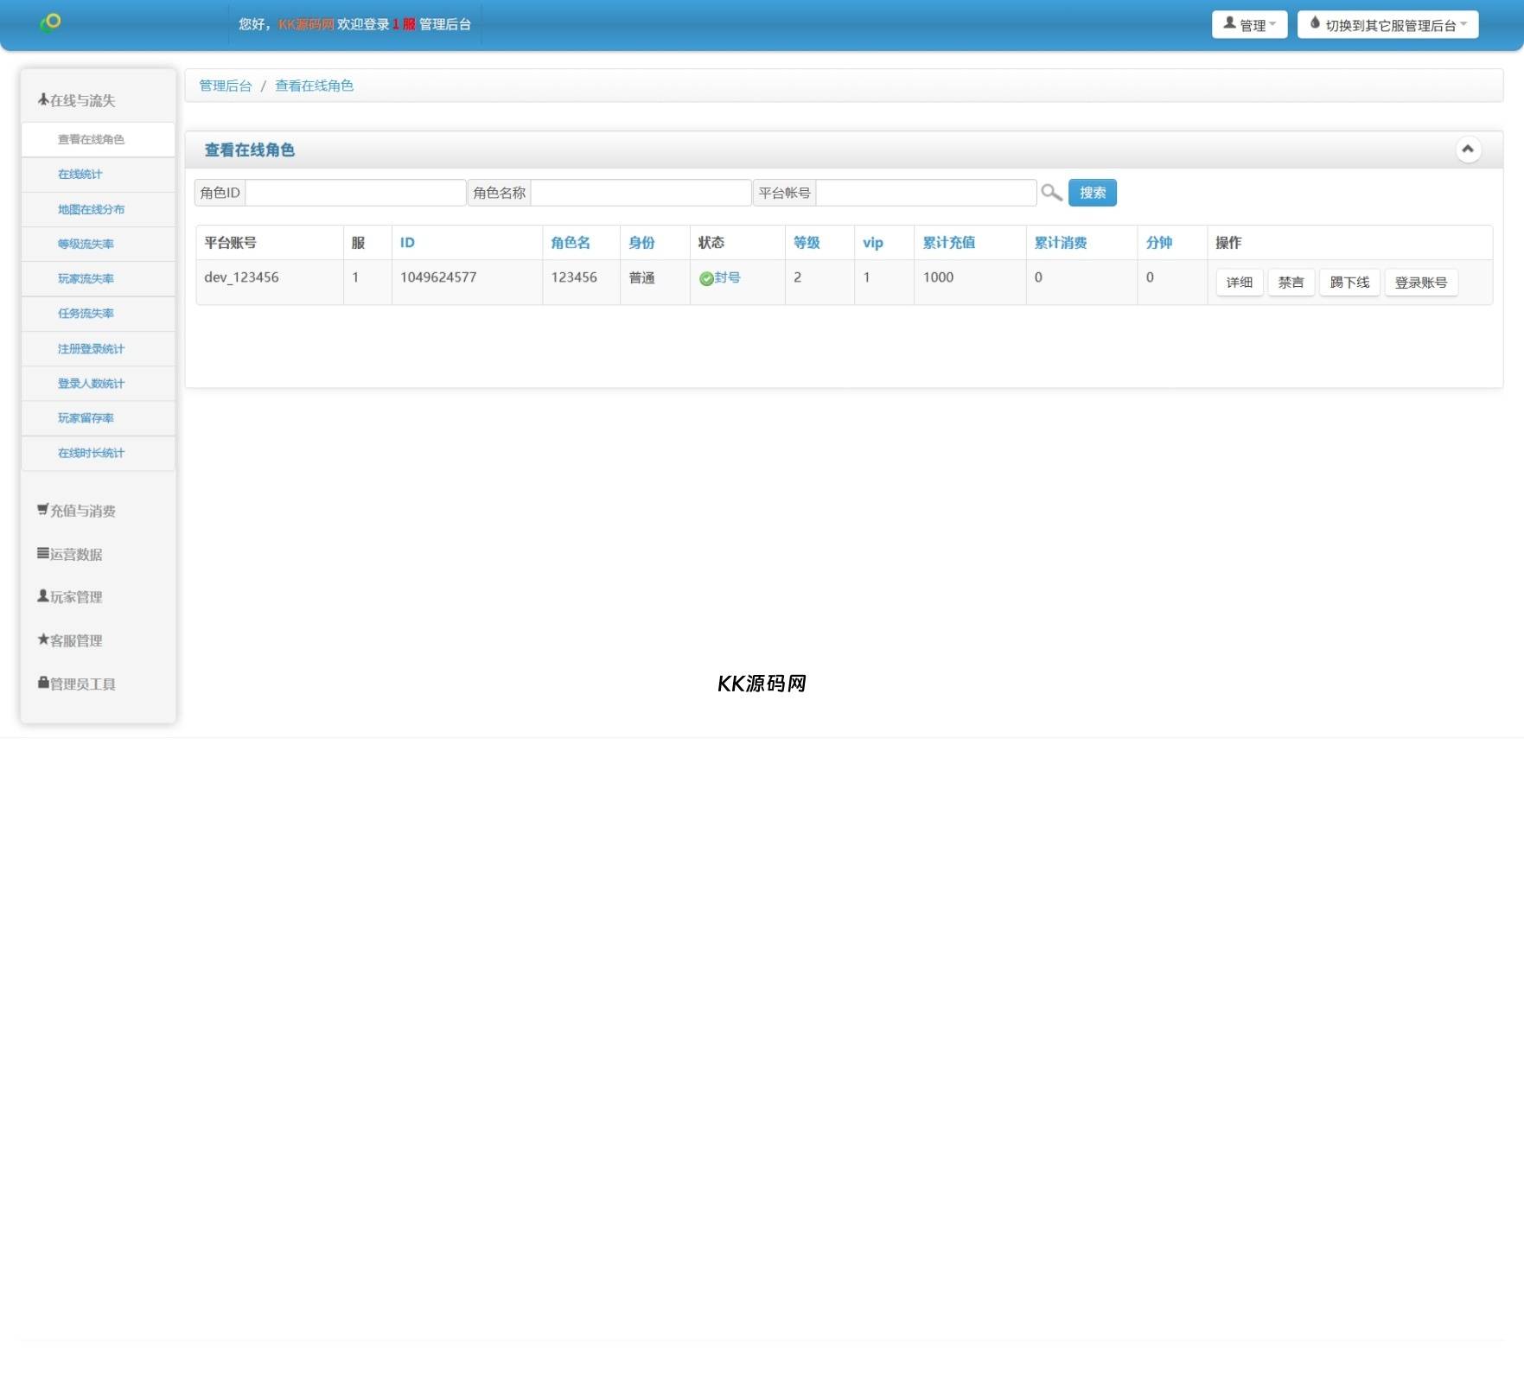Expand the 充值与消费 sidebar section

point(77,511)
